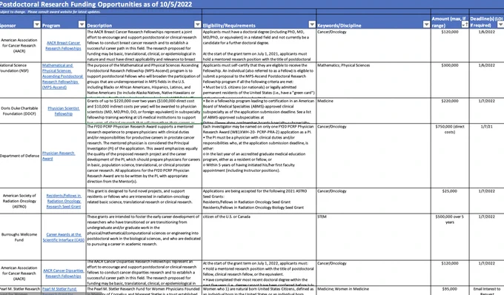Open Career Awards at the Scientific Interface link

coord(64,237)
